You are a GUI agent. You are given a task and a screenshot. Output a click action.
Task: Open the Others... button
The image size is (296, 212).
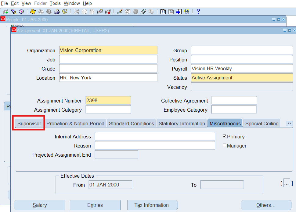pos(266,205)
